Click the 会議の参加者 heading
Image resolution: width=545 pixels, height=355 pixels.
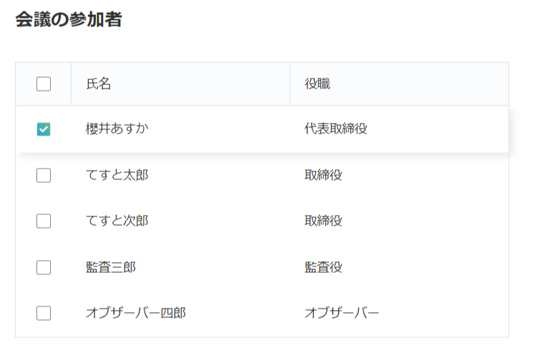69,20
